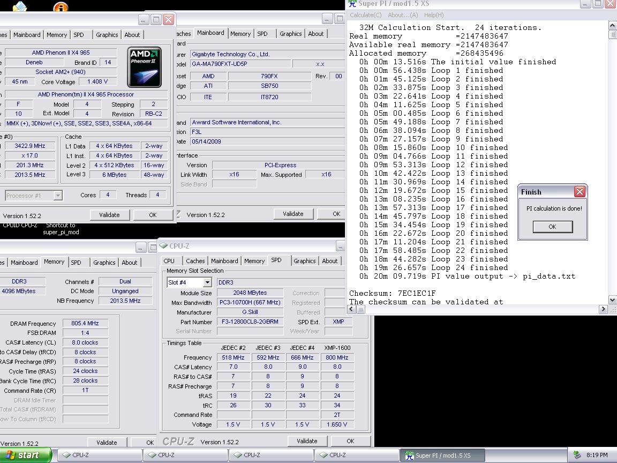The width and height of the screenshot is (617, 463).
Task: Click part number F3-12800CL8-2GBRM field
Action: click(250, 322)
